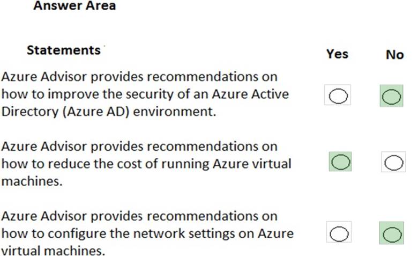Click the second "Azure Advisor provides recommendations on" line
The width and height of the screenshot is (418, 256).
coord(139,147)
